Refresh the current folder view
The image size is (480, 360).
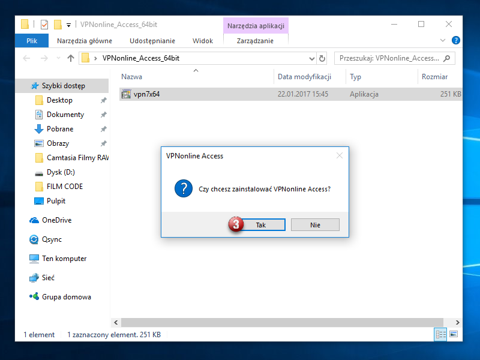(322, 58)
